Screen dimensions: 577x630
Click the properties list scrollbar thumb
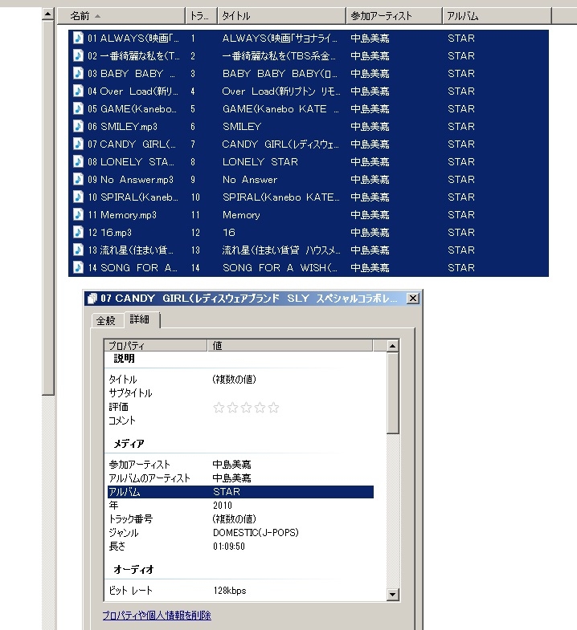392,393
